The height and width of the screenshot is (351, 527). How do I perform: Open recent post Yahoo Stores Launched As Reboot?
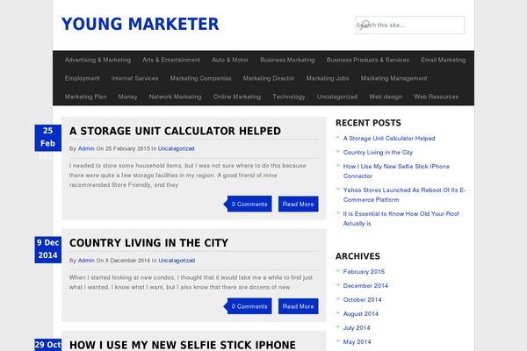point(404,195)
